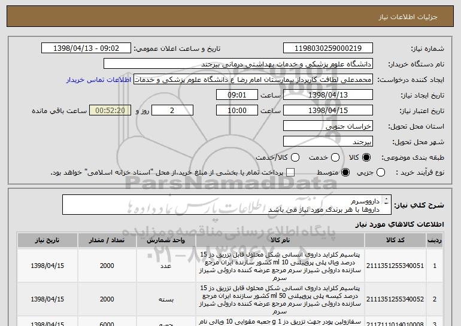
Task: Choose متوسط purchase process option
Action: tap(345, 172)
